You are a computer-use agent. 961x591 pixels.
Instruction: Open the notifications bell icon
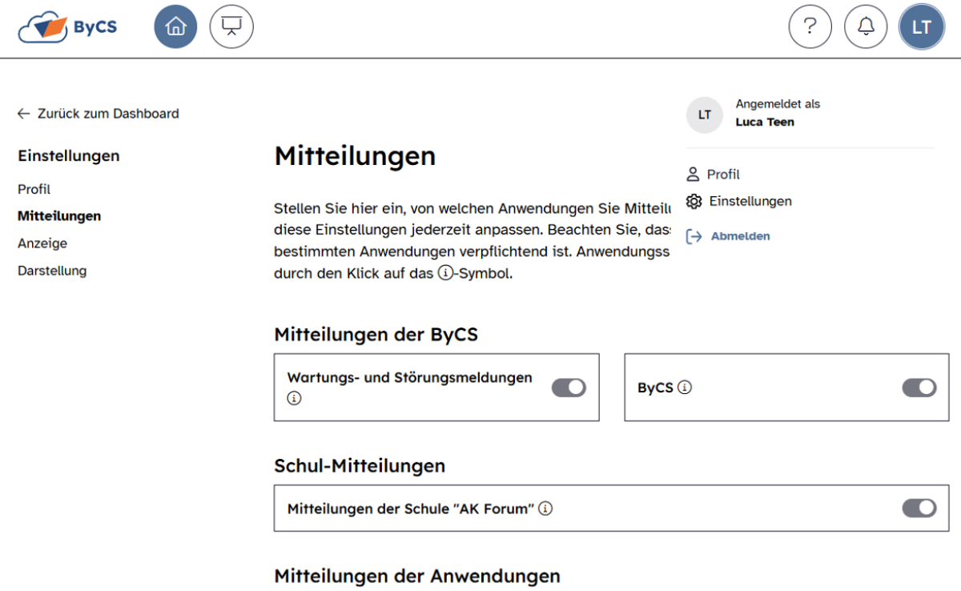866,27
